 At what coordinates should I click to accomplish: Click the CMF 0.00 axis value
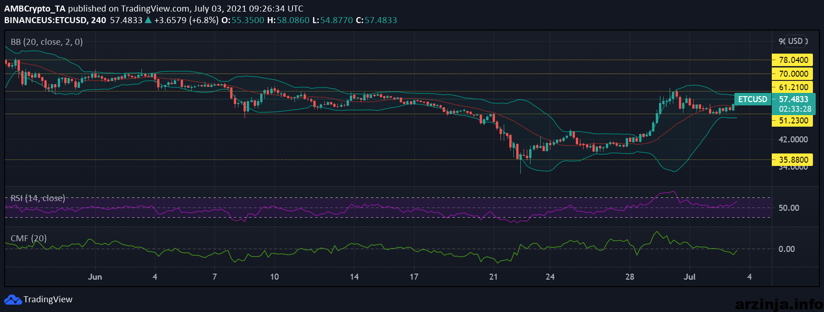787,249
